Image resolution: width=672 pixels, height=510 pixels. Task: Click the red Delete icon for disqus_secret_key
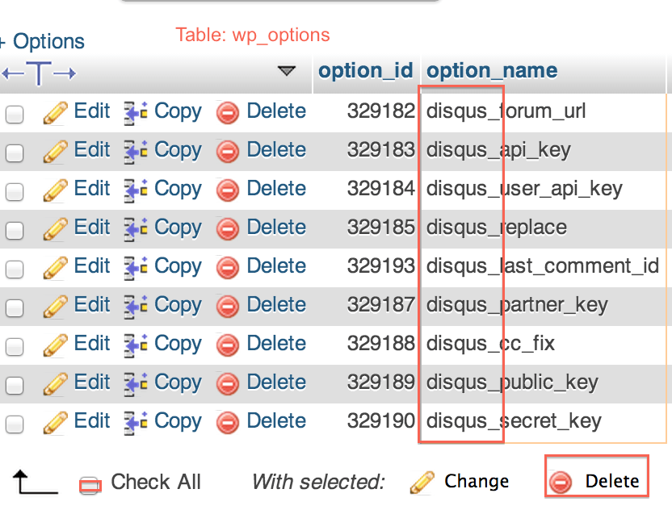pyautogui.click(x=227, y=423)
